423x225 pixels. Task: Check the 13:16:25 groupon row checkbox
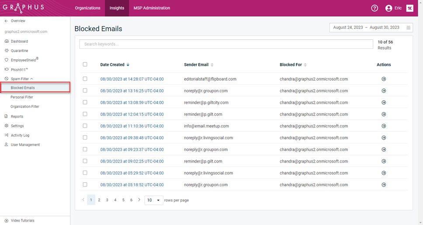click(85, 90)
